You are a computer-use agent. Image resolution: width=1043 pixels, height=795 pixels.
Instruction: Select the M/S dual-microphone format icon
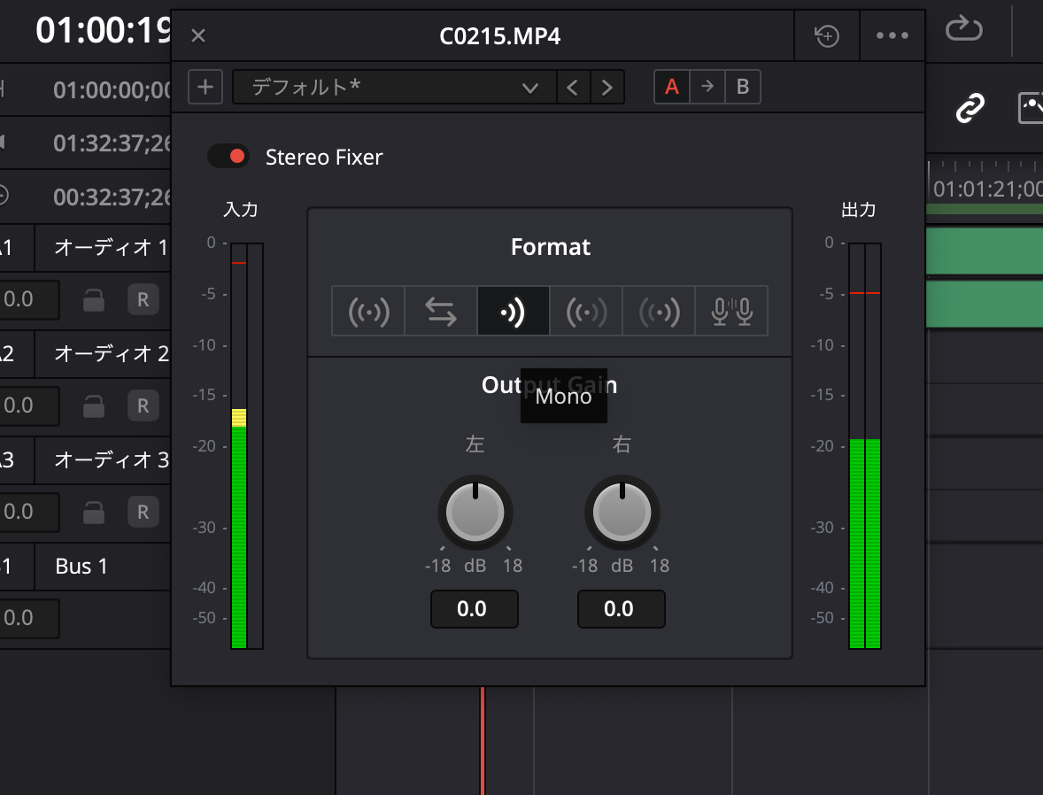[x=731, y=311]
